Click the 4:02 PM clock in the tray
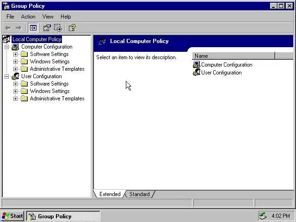The image size is (296, 222). [281, 216]
